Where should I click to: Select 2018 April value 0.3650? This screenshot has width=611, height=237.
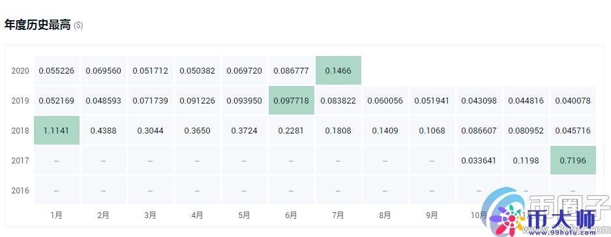click(197, 130)
